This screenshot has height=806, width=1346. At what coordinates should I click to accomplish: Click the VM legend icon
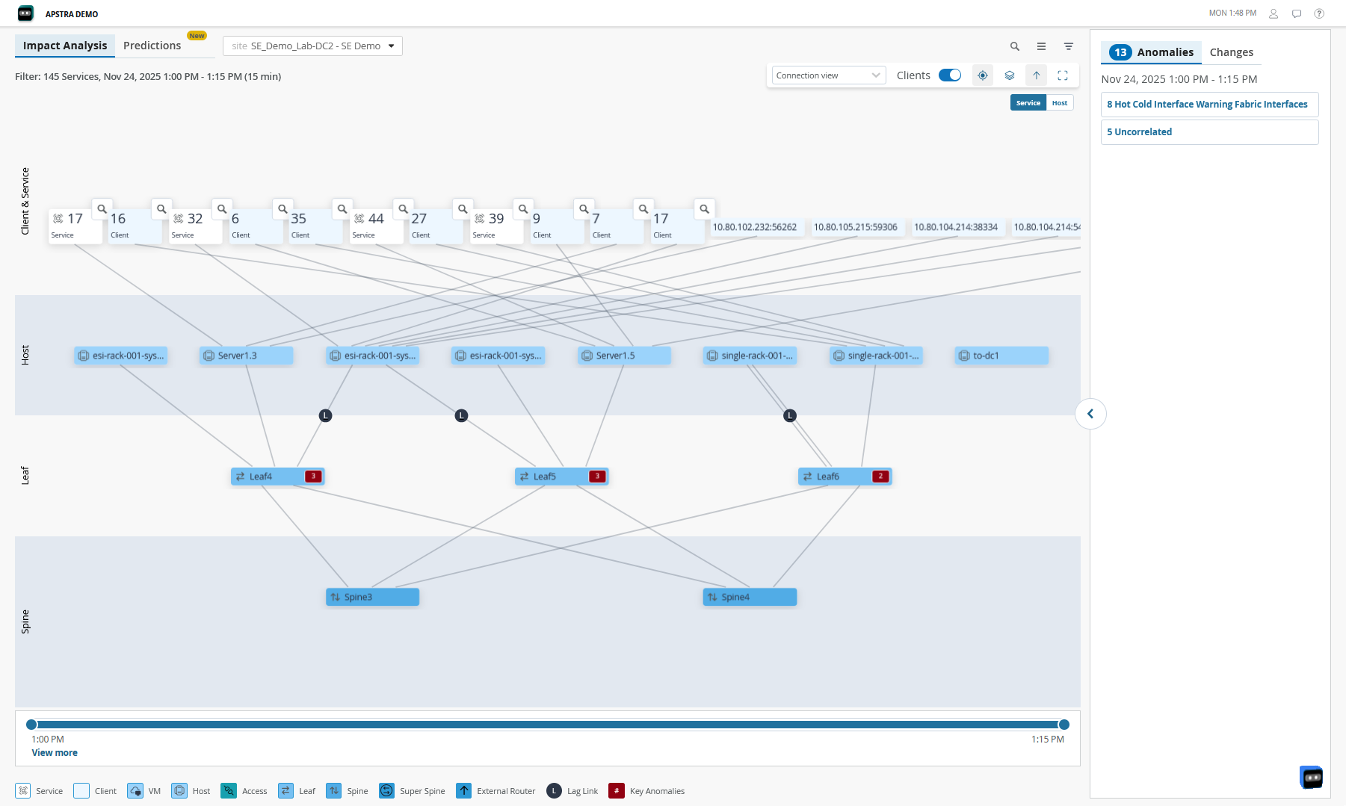tap(135, 791)
